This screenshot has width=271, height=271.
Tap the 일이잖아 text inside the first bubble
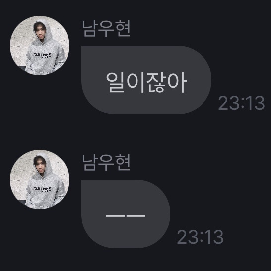point(146,82)
